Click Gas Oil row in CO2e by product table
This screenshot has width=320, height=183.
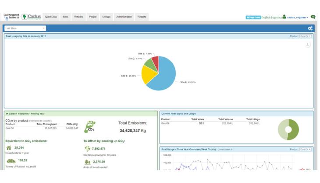[42, 128]
